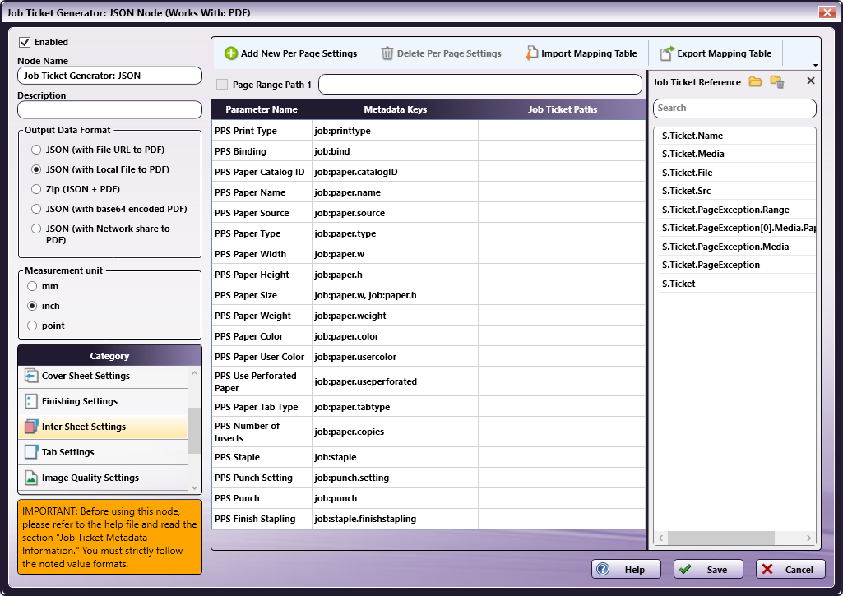The width and height of the screenshot is (843, 596).
Task: Click the Export Mapping Table icon
Action: coord(667,53)
